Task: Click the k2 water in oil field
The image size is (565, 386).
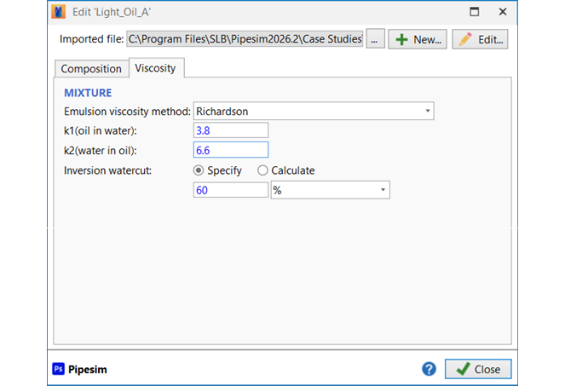Action: coord(231,150)
